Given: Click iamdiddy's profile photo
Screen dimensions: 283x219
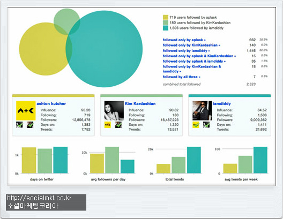Looking at the screenshot, I should click(x=202, y=110).
